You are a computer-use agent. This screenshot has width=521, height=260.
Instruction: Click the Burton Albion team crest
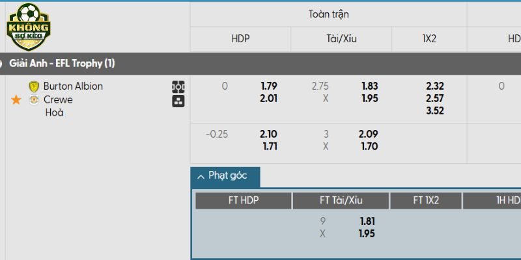click(x=34, y=86)
